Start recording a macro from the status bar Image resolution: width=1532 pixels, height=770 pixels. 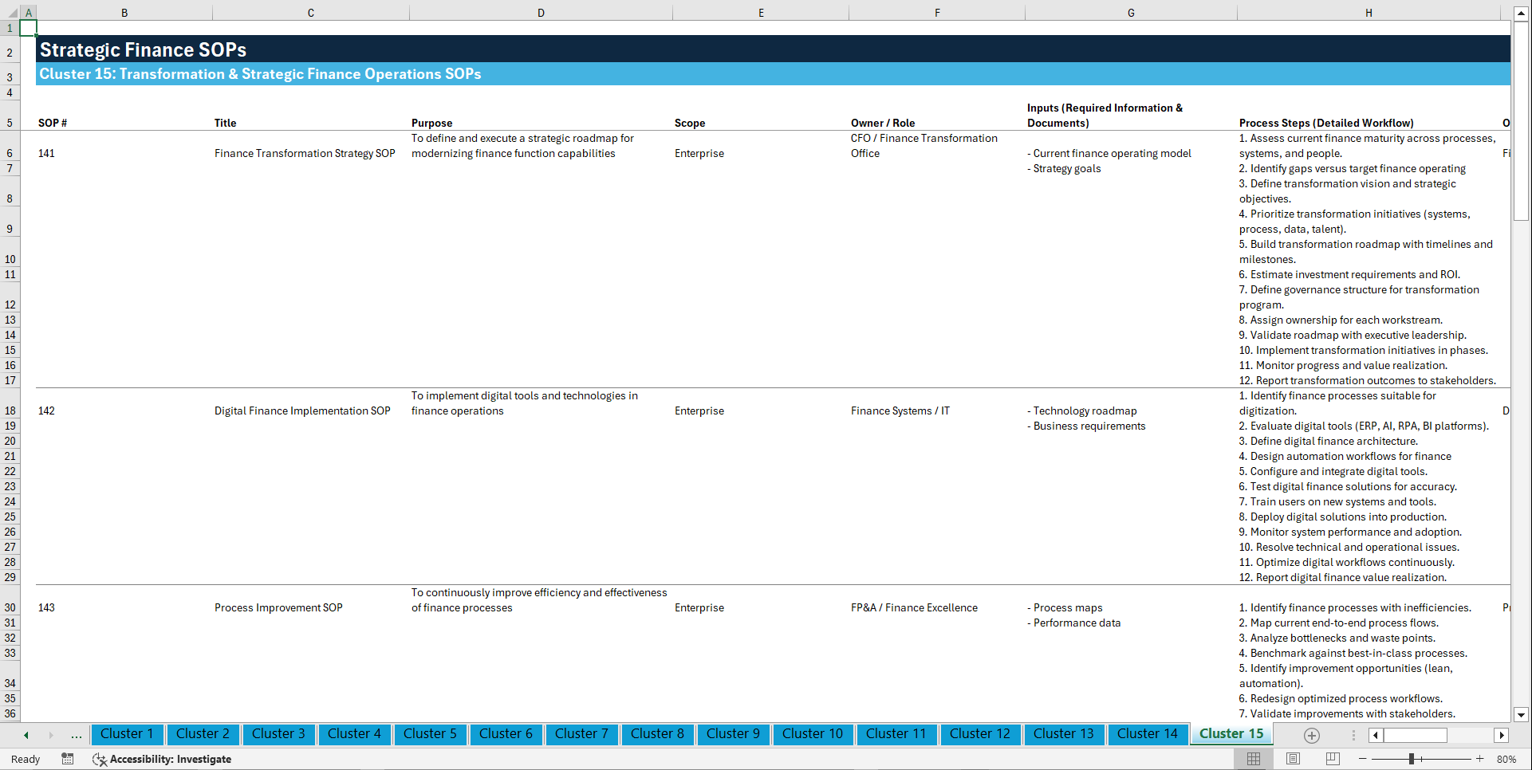click(x=68, y=759)
